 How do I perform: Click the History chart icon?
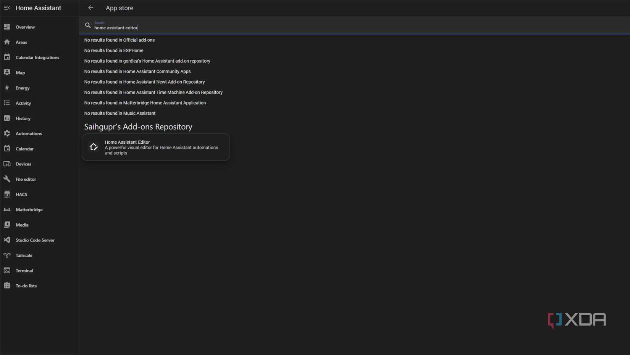7,118
